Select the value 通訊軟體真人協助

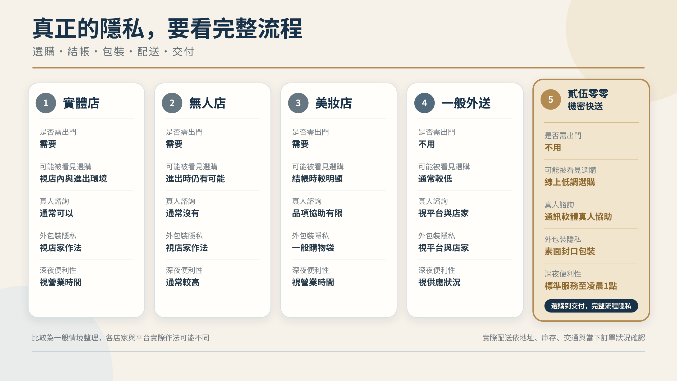tap(578, 217)
